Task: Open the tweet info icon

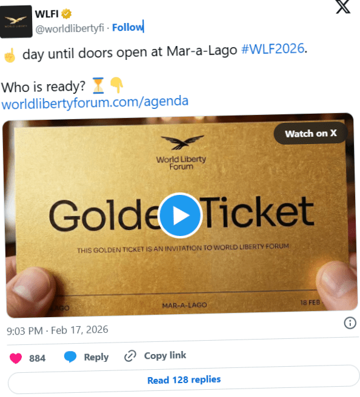Action: (350, 323)
